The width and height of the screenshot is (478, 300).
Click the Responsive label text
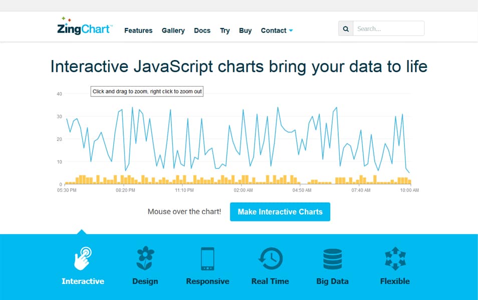[207, 281]
